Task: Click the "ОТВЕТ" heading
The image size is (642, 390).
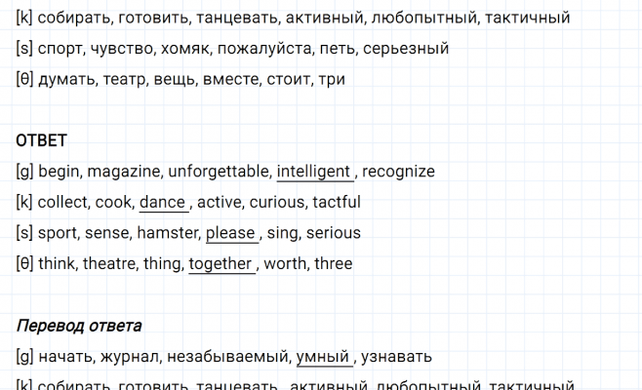Action: (x=41, y=140)
